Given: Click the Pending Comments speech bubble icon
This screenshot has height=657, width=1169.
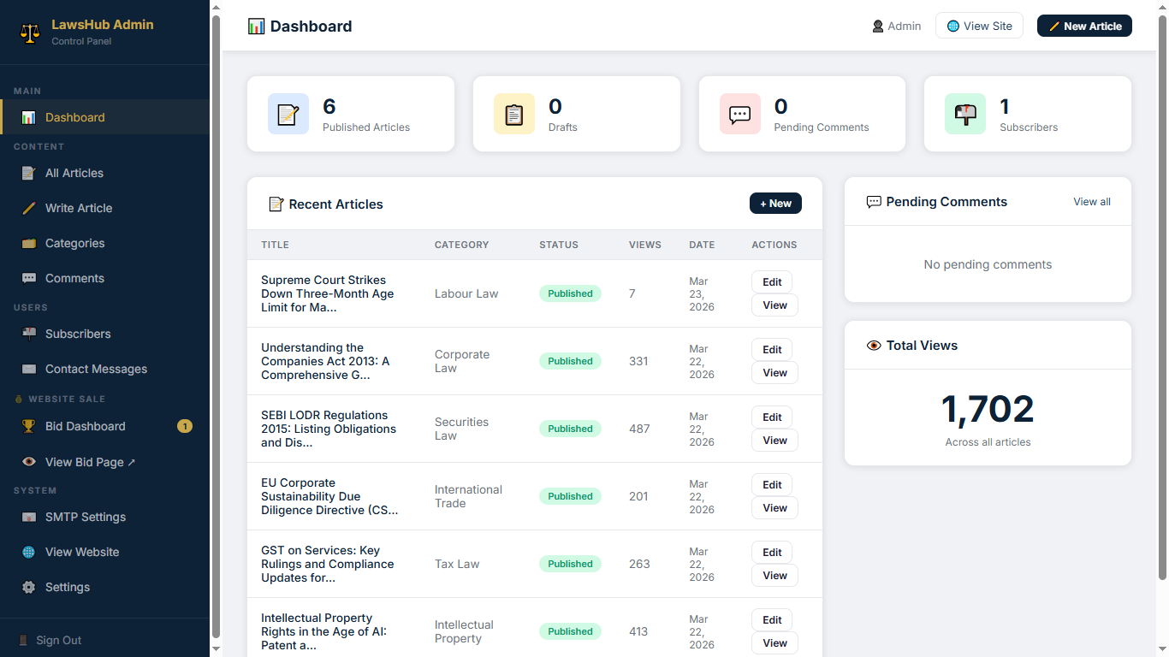Looking at the screenshot, I should coord(740,115).
